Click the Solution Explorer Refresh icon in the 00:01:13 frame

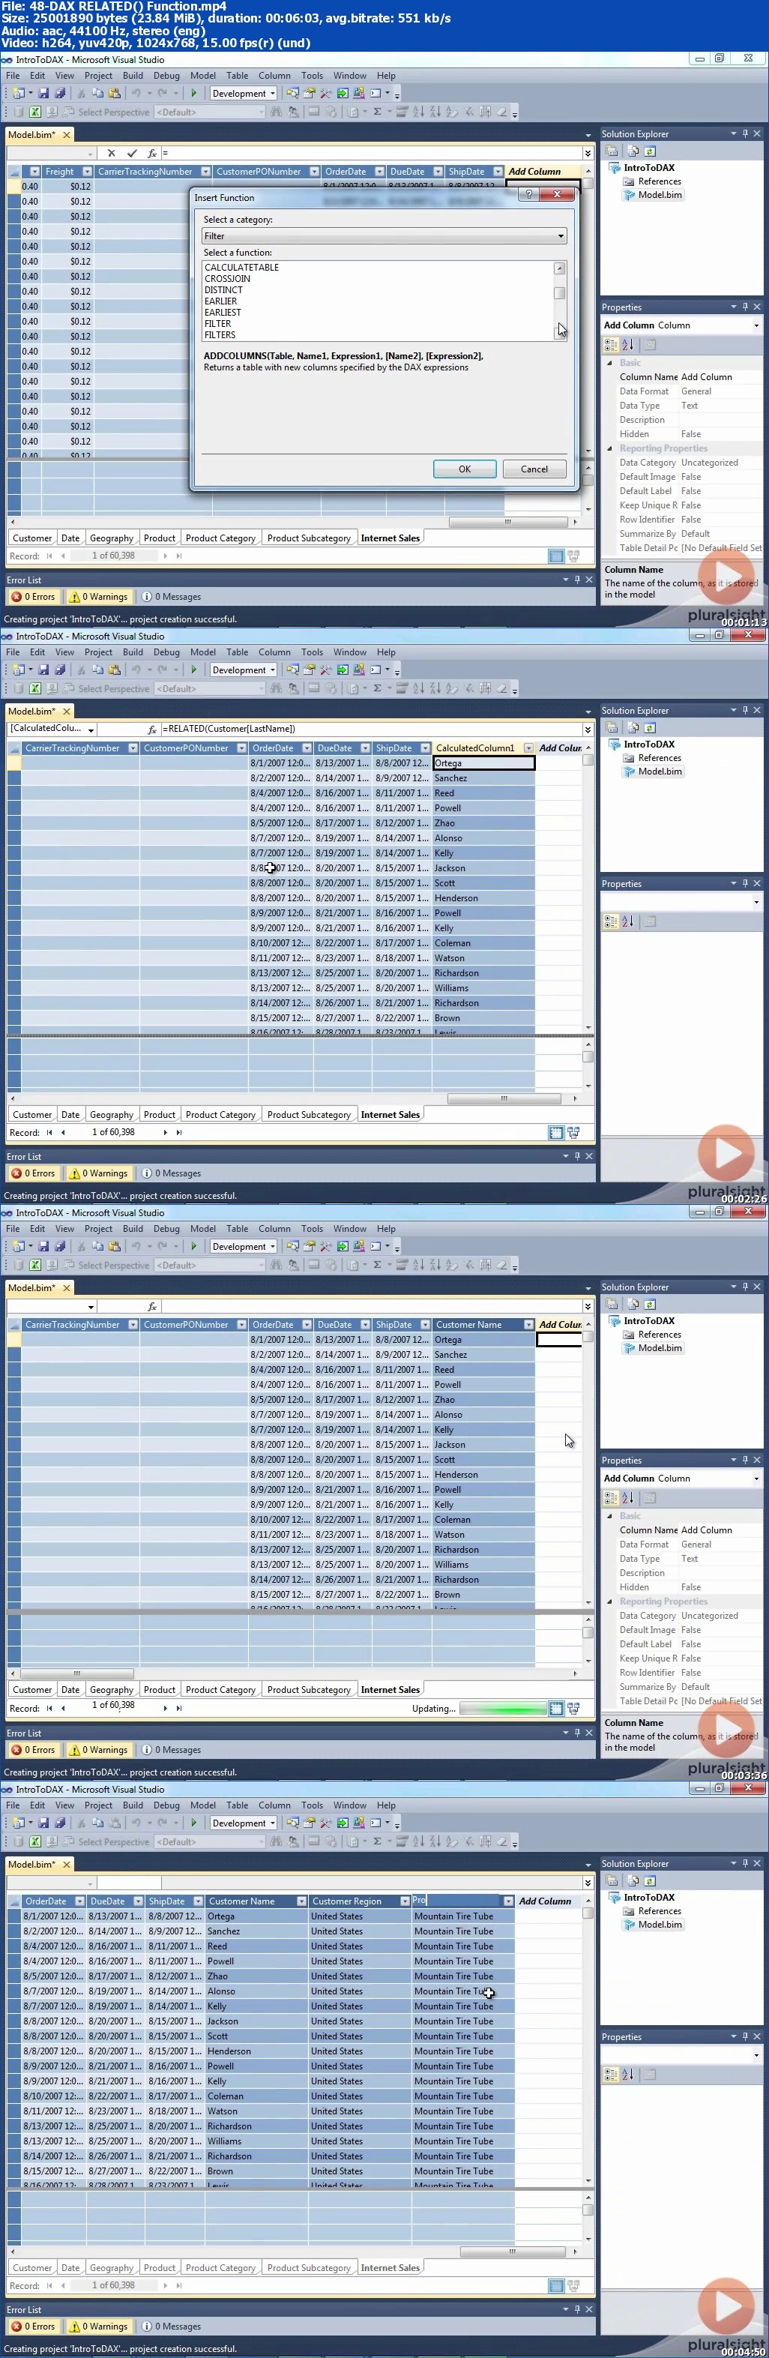649,151
